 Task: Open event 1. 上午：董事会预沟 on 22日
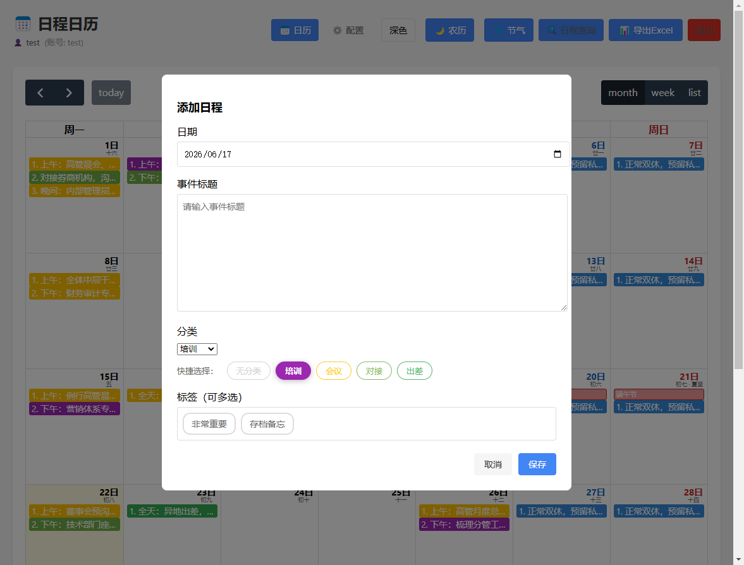pos(75,511)
